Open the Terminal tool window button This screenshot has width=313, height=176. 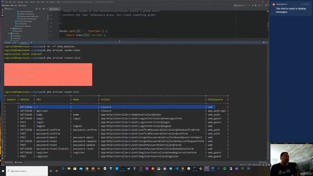tap(19, 162)
